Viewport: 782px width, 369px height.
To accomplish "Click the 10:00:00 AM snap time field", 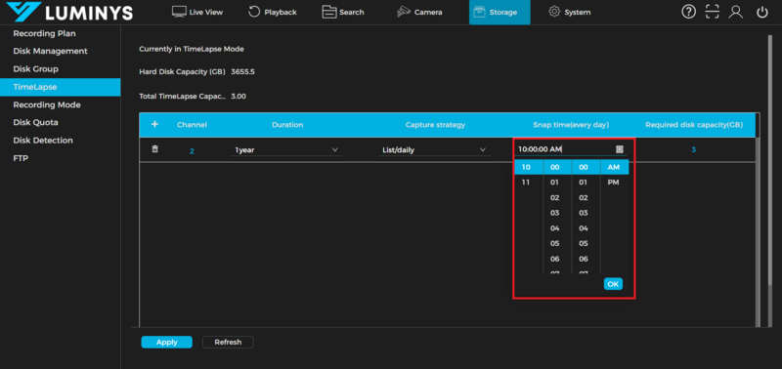I will [x=570, y=149].
